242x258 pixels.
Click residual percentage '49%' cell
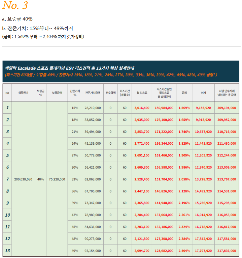click(75, 251)
